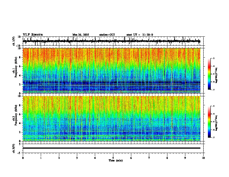Screen dimensions: 229x177
Task: Click the "-10" tick on ch.1(V) axis
Action: tap(19, 46)
